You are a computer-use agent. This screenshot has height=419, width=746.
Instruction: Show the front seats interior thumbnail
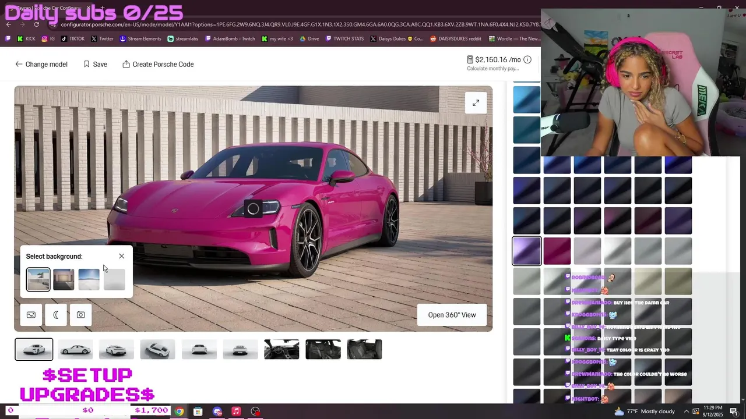(323, 349)
